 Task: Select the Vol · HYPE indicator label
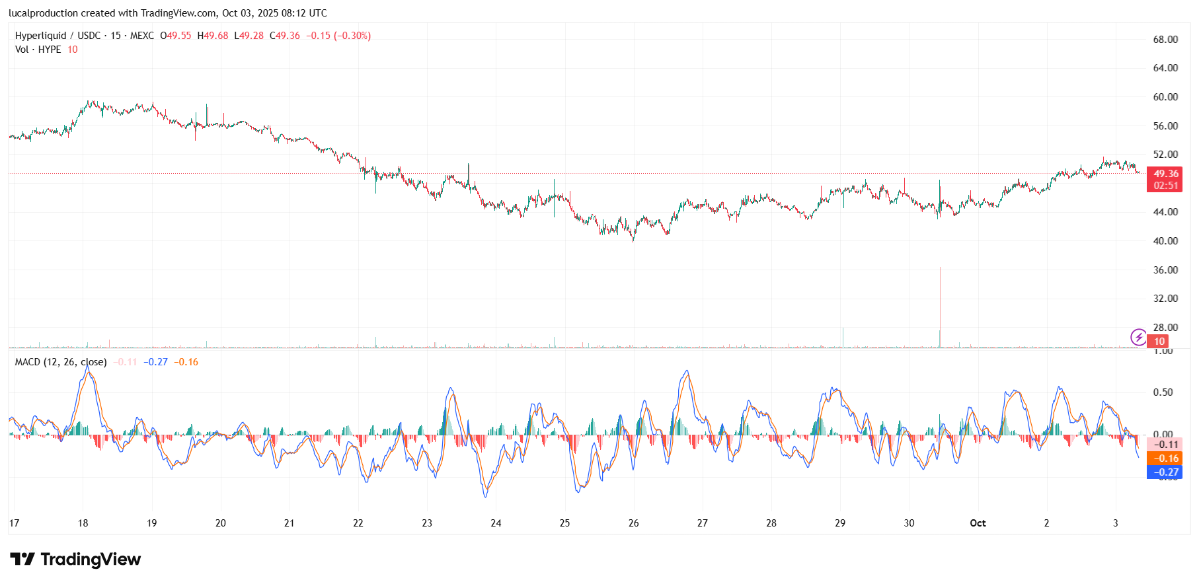pyautogui.click(x=38, y=50)
